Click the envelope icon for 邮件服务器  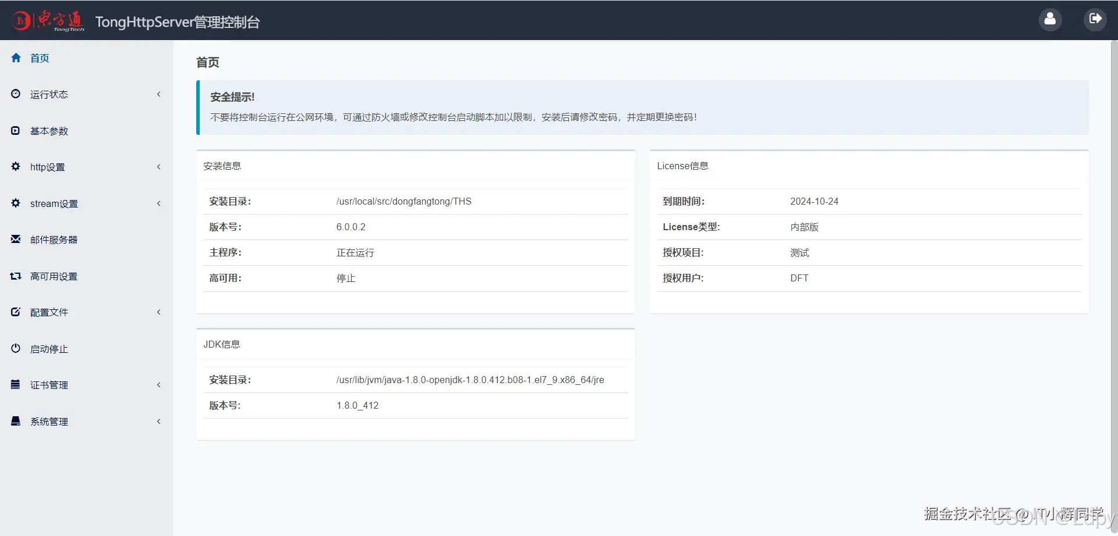point(16,239)
